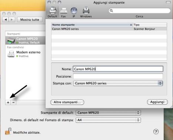Click the Modem esterno fax icon

click(11, 54)
